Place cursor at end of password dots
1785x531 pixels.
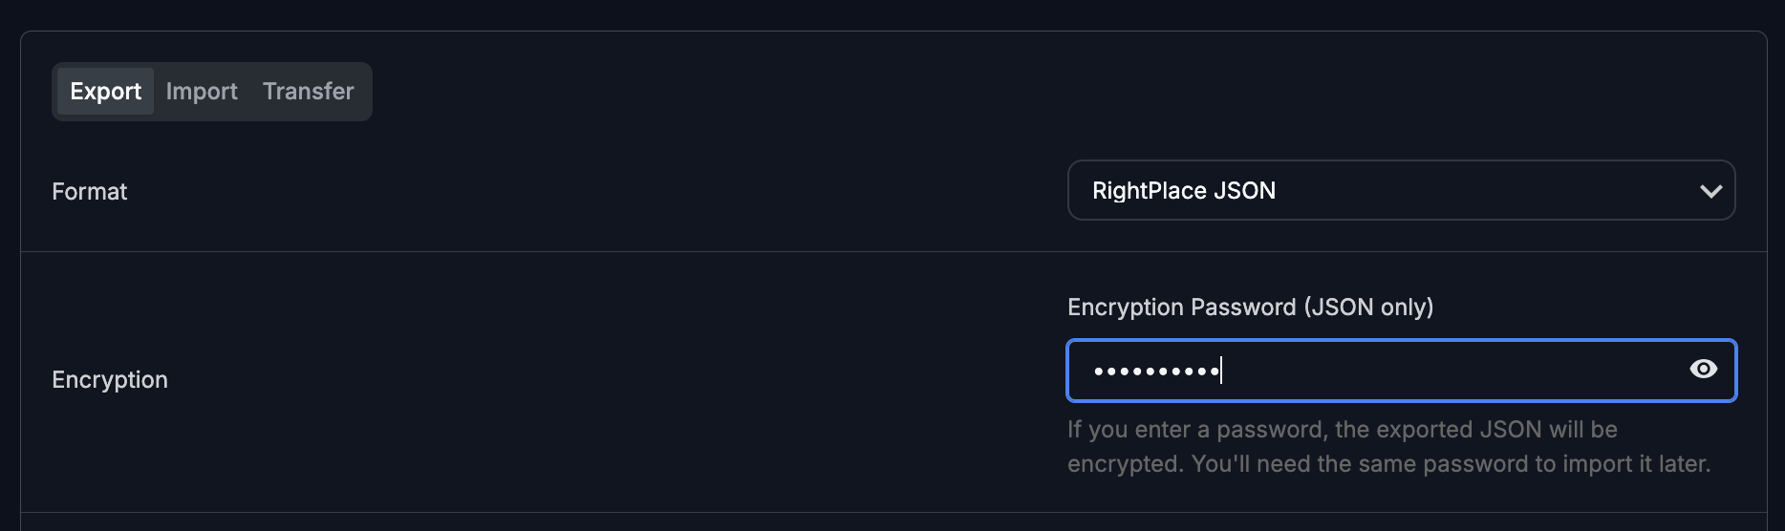(1221, 371)
